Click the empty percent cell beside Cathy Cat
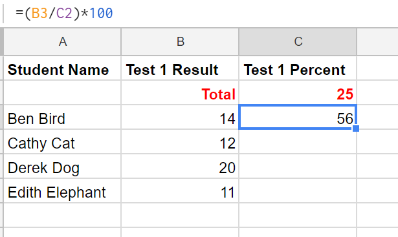 coord(298,141)
